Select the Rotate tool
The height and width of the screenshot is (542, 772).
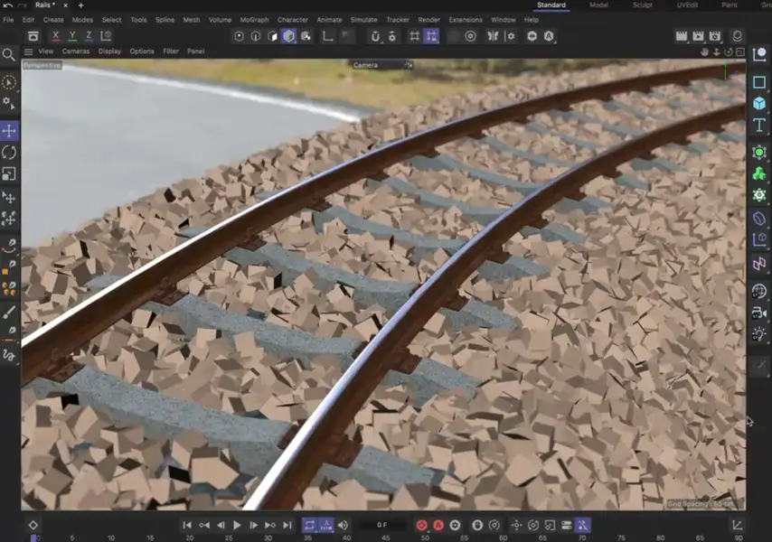pos(9,153)
